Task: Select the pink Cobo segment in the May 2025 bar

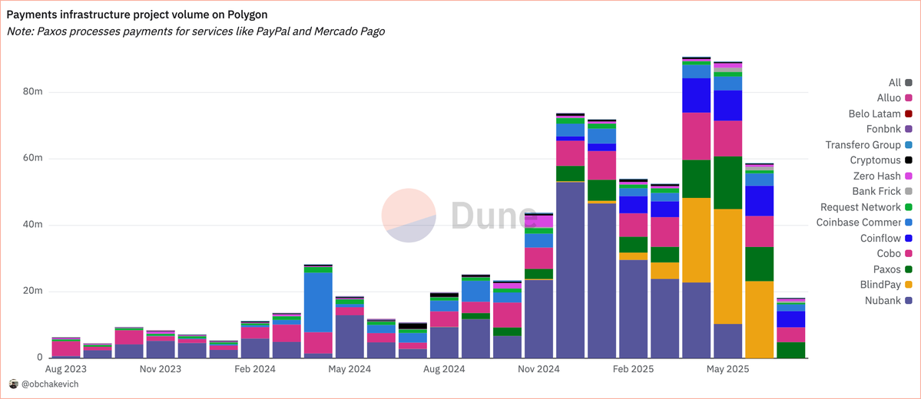Action: (x=728, y=139)
